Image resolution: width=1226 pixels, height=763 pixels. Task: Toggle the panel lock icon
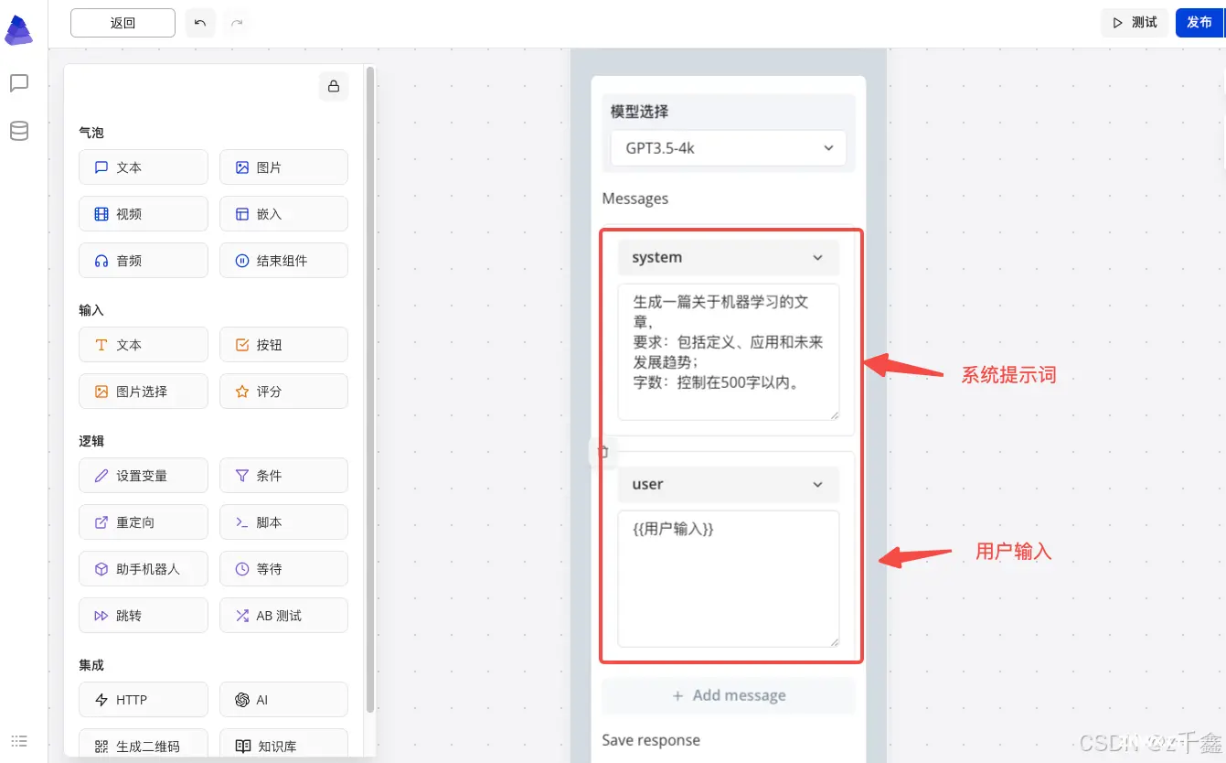(334, 86)
